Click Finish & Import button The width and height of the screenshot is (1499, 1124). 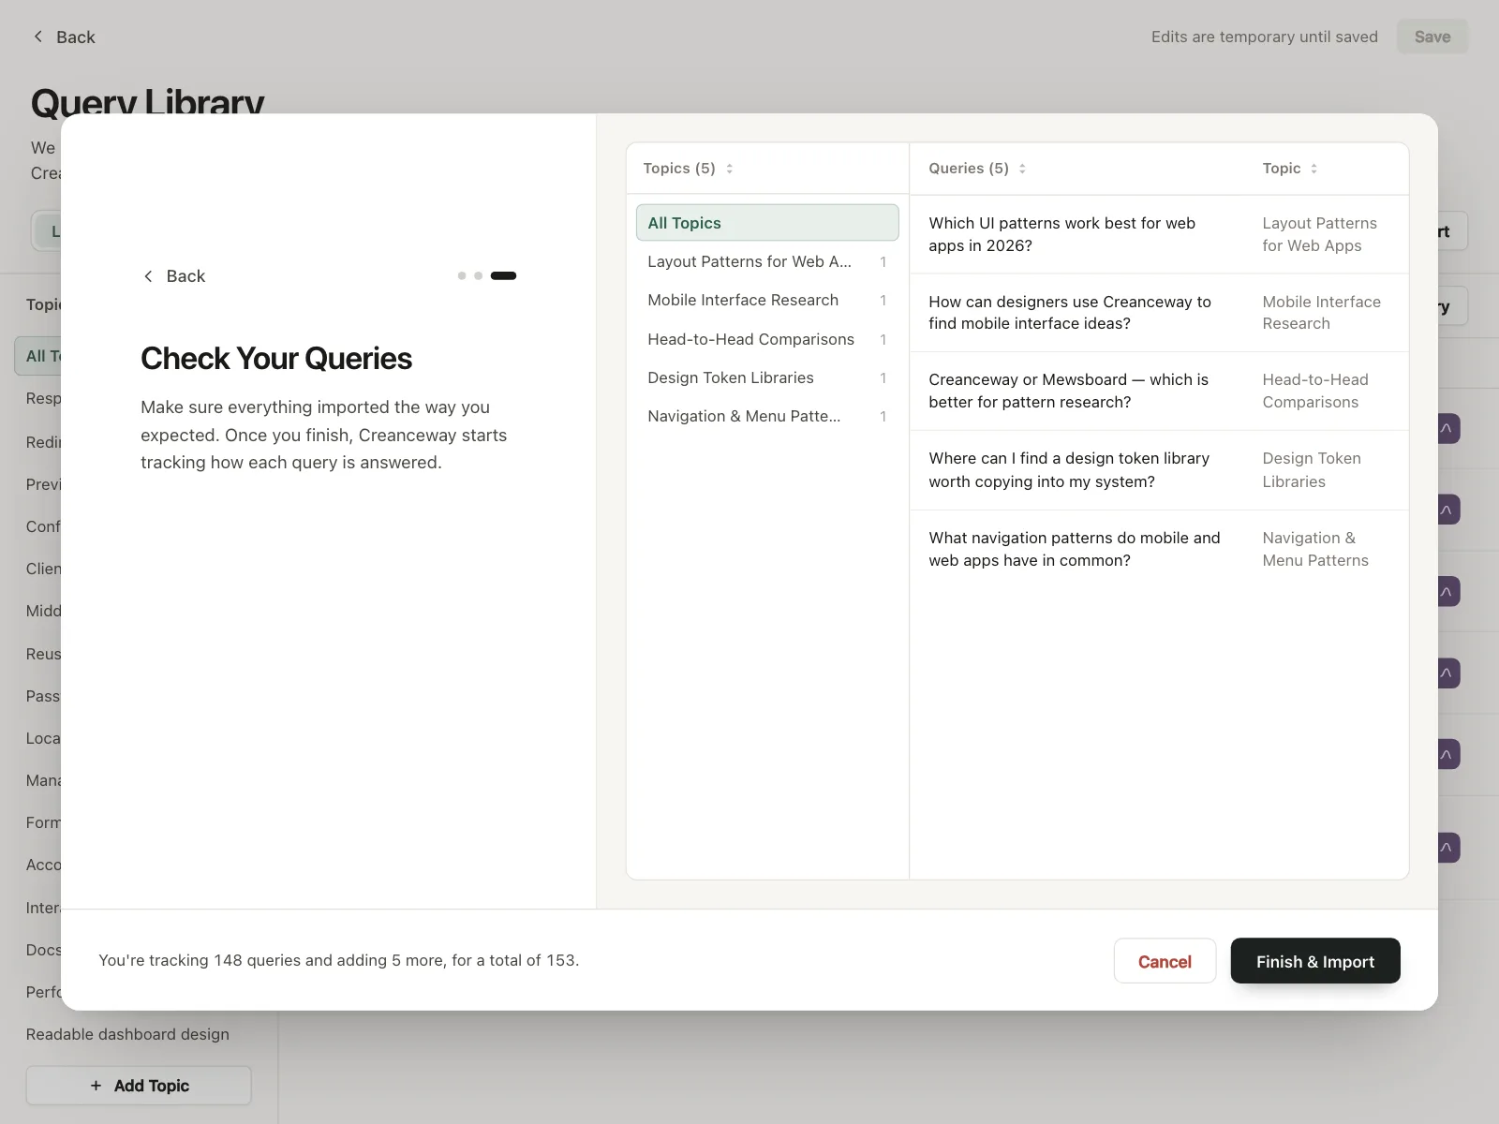1315,961
